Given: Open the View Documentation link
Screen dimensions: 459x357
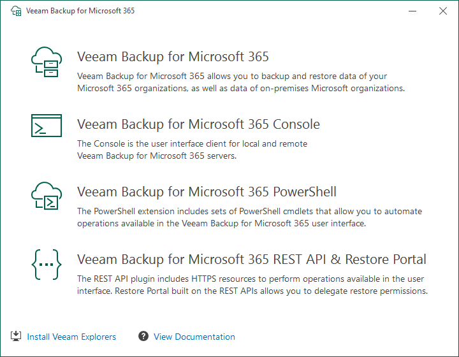Looking at the screenshot, I should (x=194, y=337).
